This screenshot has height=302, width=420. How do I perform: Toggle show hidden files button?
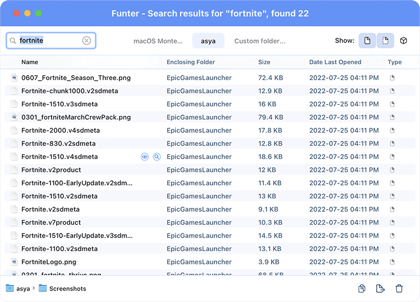tap(385, 41)
